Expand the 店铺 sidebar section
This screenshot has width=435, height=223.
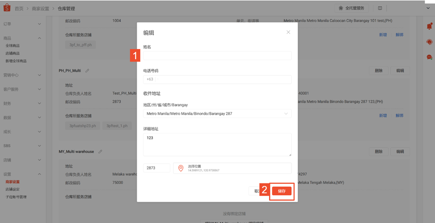coord(23,160)
